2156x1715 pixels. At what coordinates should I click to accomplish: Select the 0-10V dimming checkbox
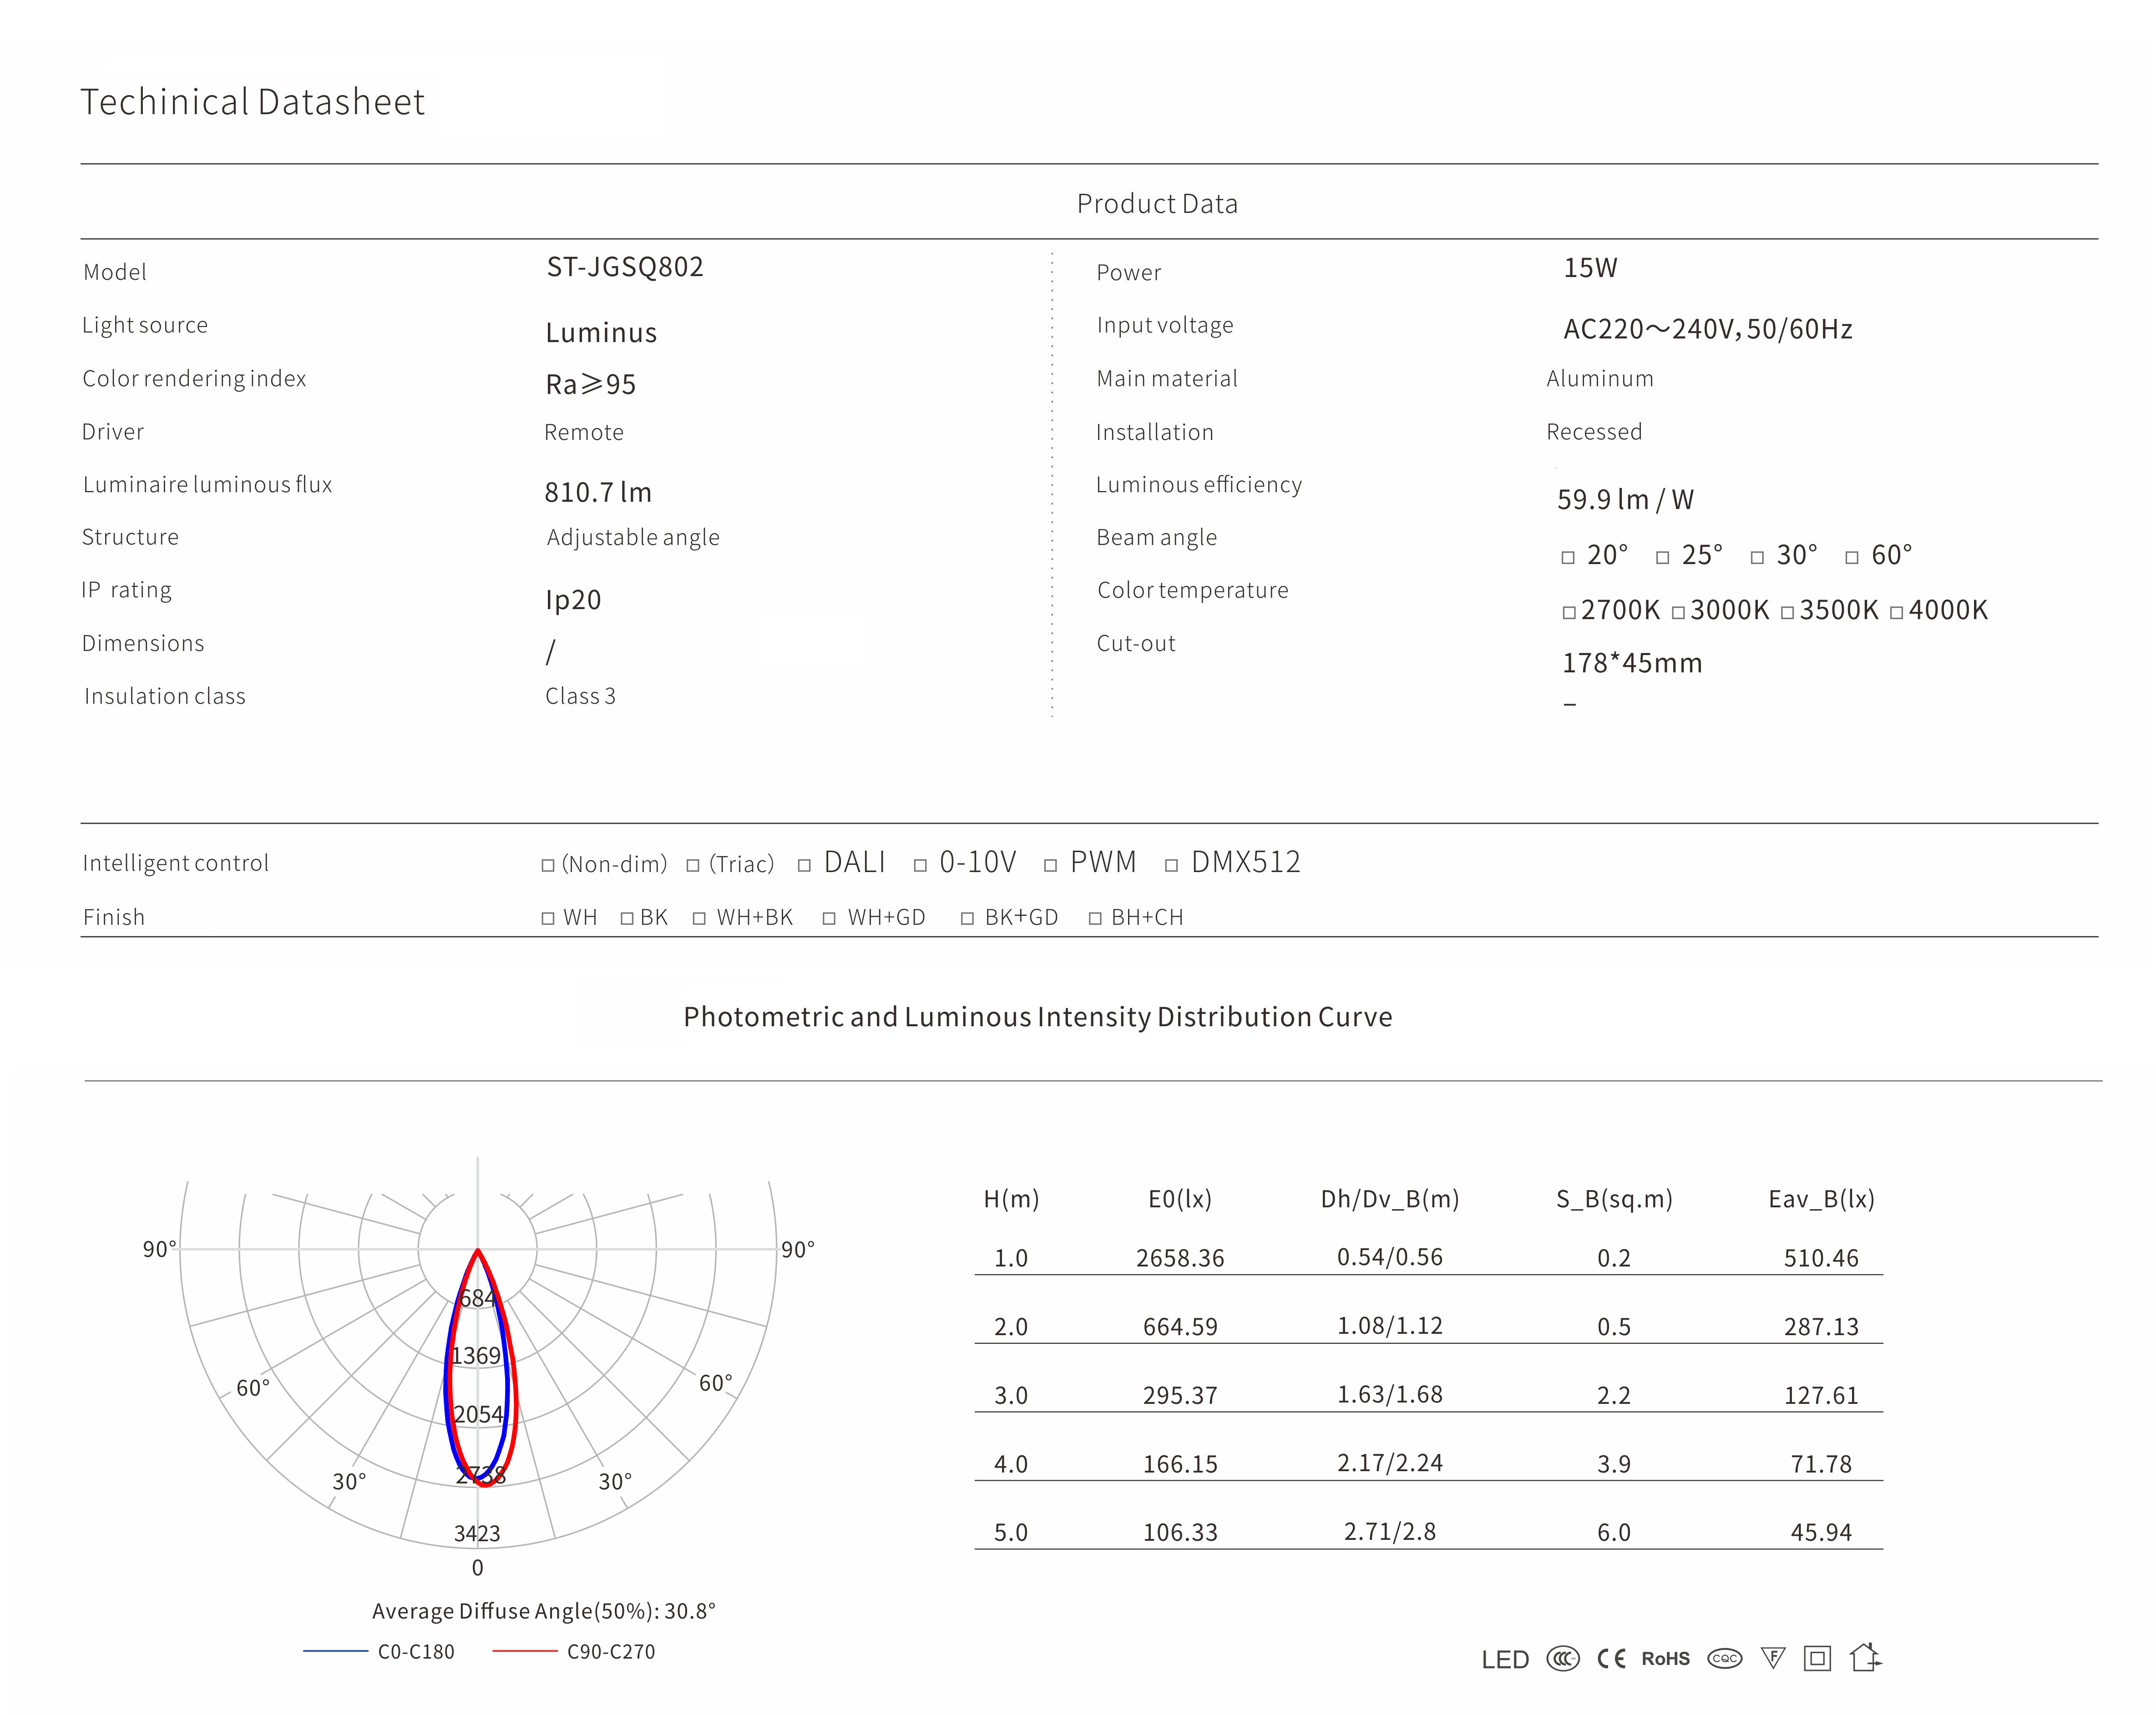(920, 866)
